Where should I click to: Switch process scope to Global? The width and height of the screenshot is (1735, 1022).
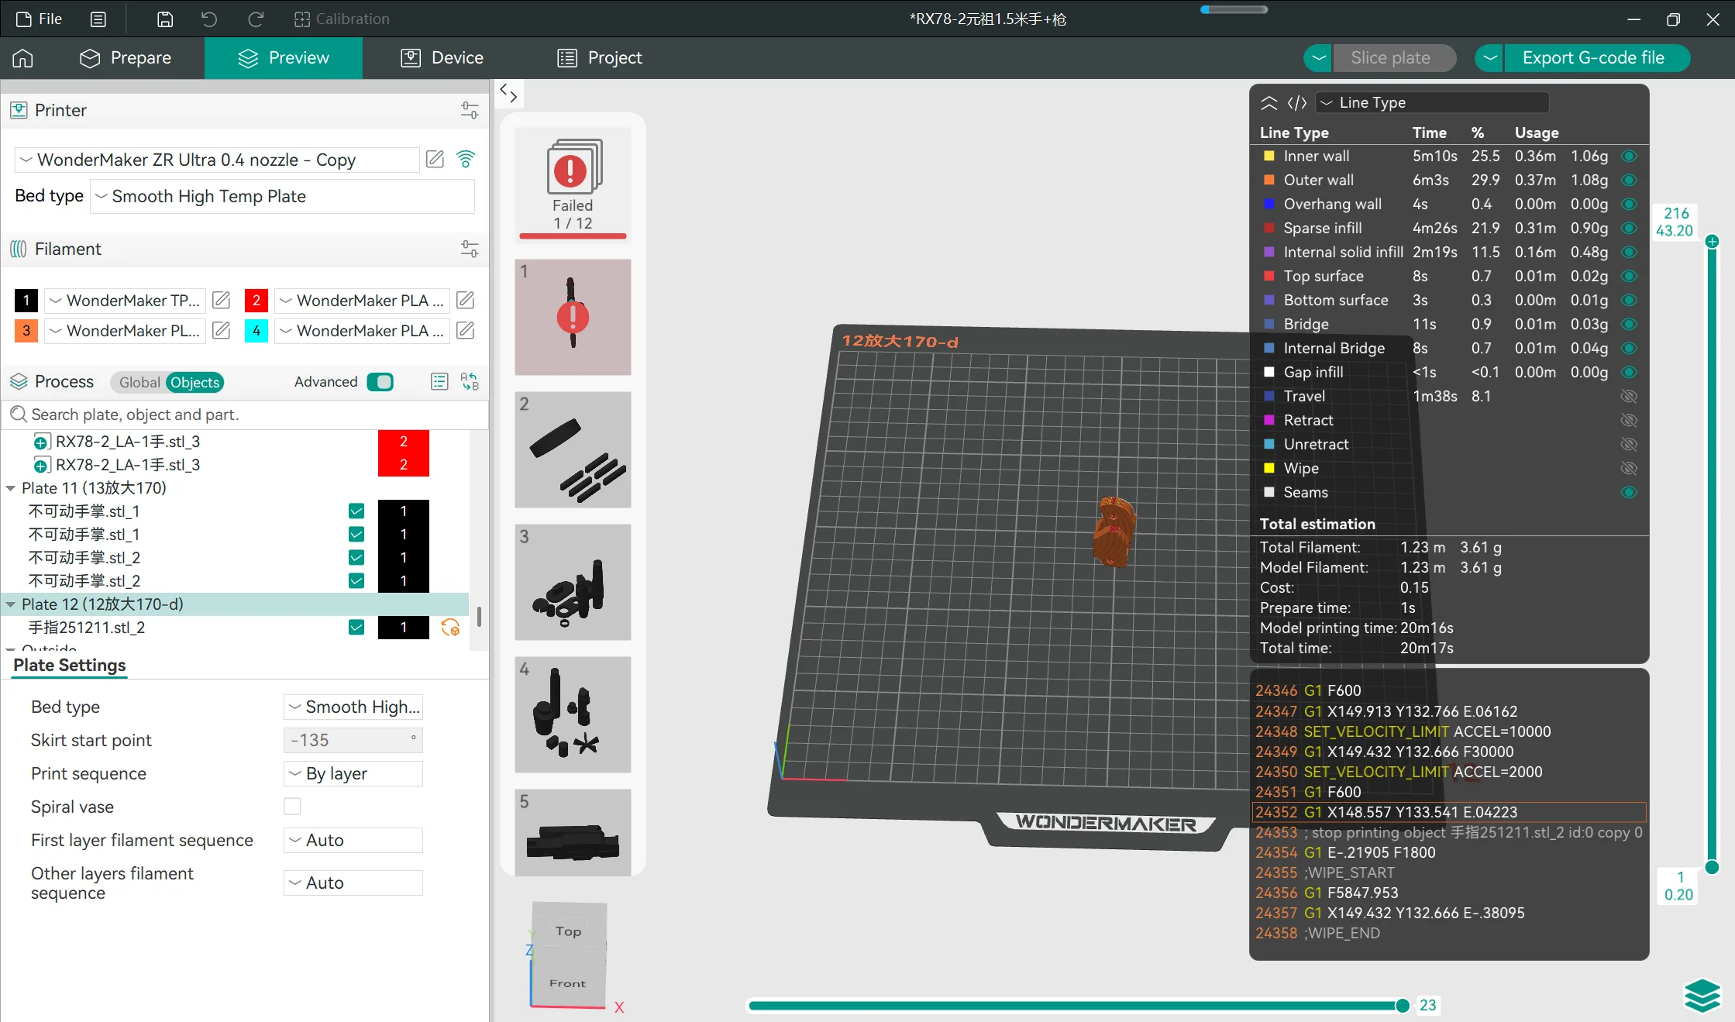point(139,383)
